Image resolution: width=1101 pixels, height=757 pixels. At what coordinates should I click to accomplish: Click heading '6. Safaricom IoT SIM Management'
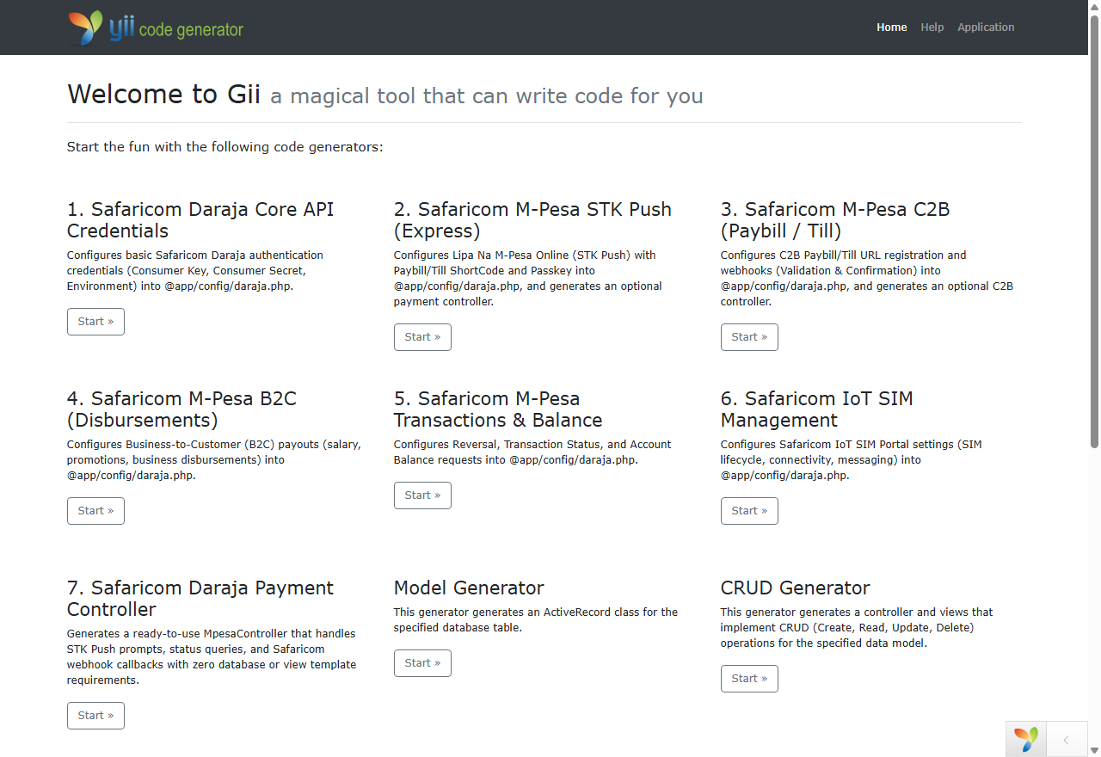pyautogui.click(x=817, y=409)
